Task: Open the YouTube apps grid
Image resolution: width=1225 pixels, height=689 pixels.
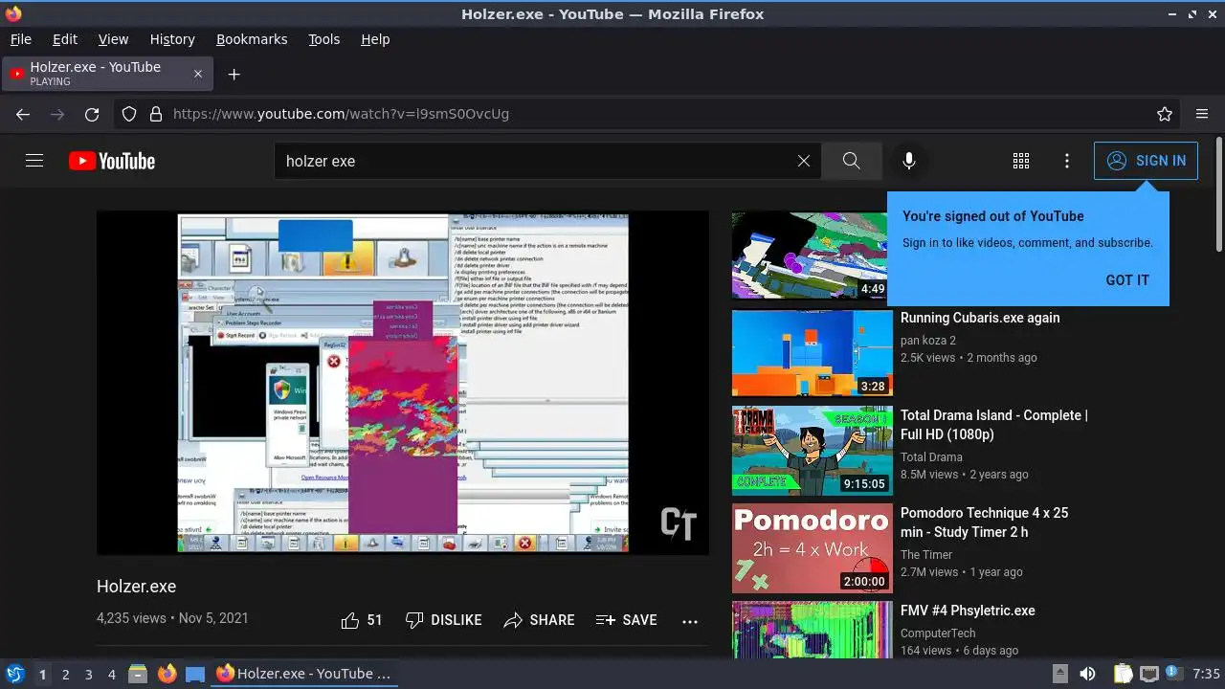Action: pos(1021,161)
